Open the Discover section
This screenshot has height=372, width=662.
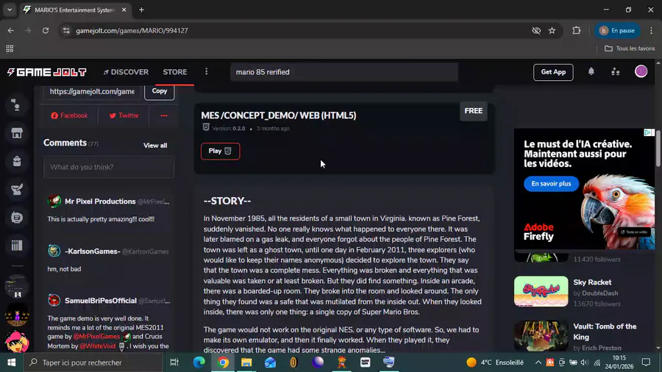coord(127,72)
